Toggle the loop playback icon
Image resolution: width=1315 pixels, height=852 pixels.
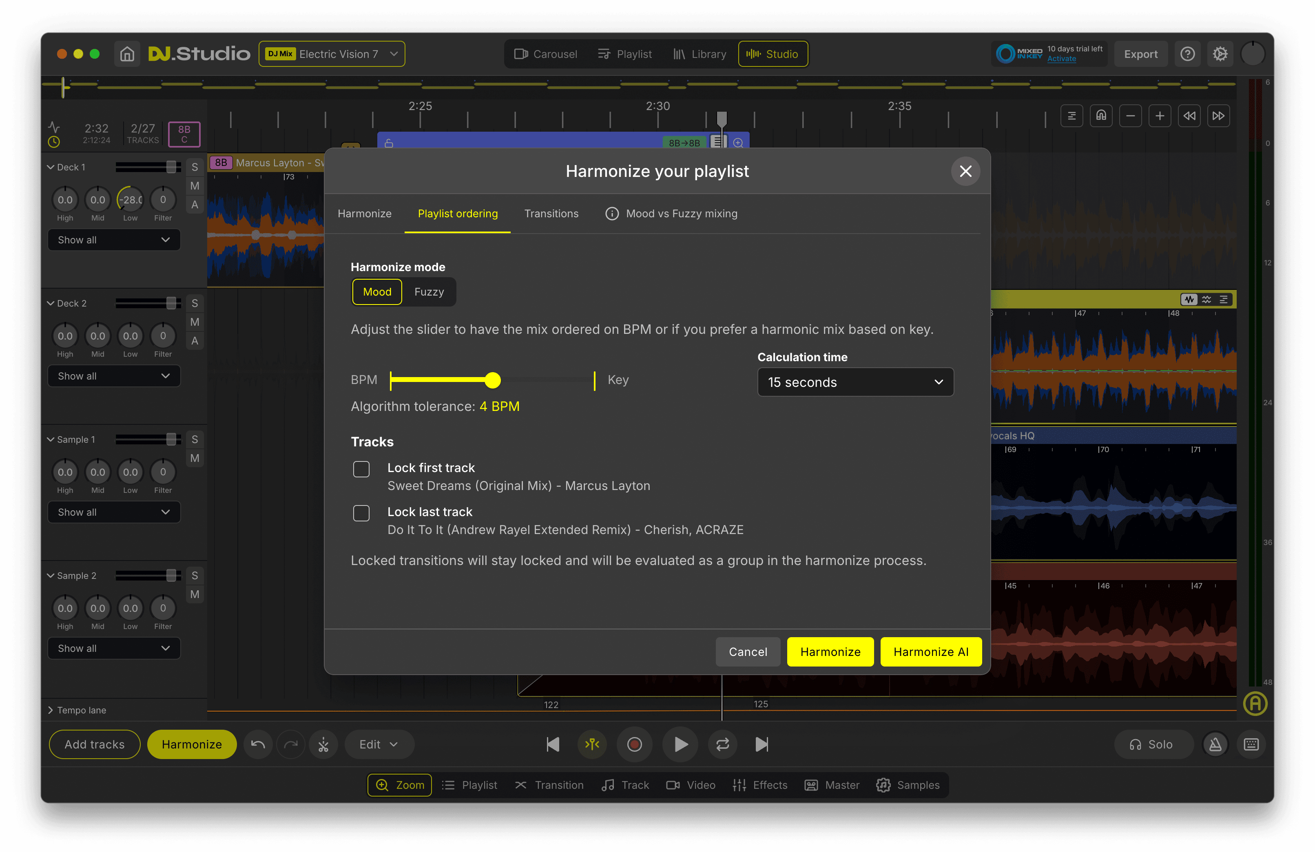point(723,744)
